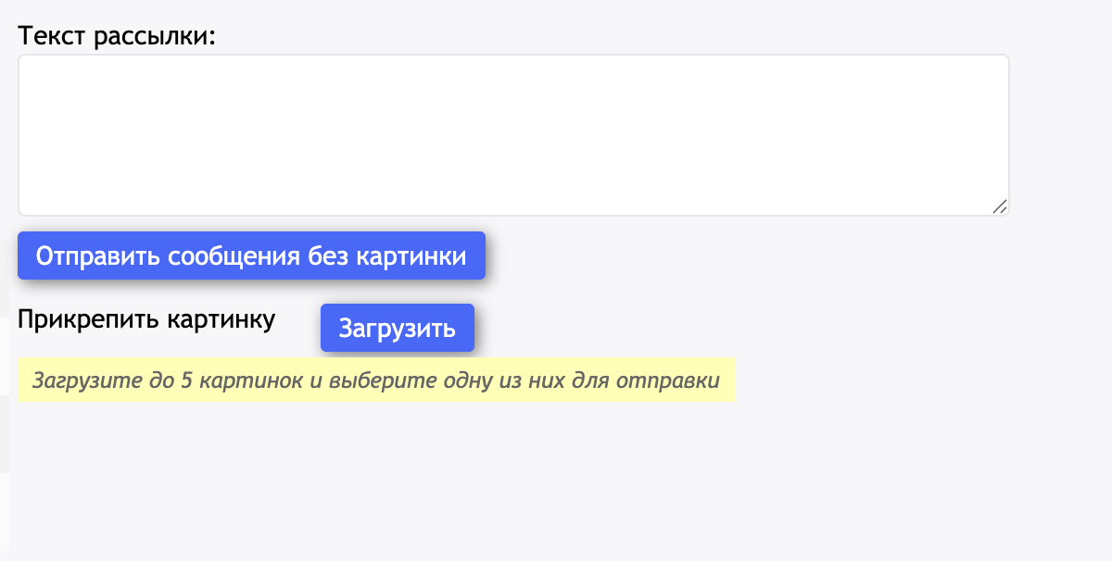The image size is (1112, 561).
Task: Click the "Текст рассылки:" label
Action: (x=117, y=36)
